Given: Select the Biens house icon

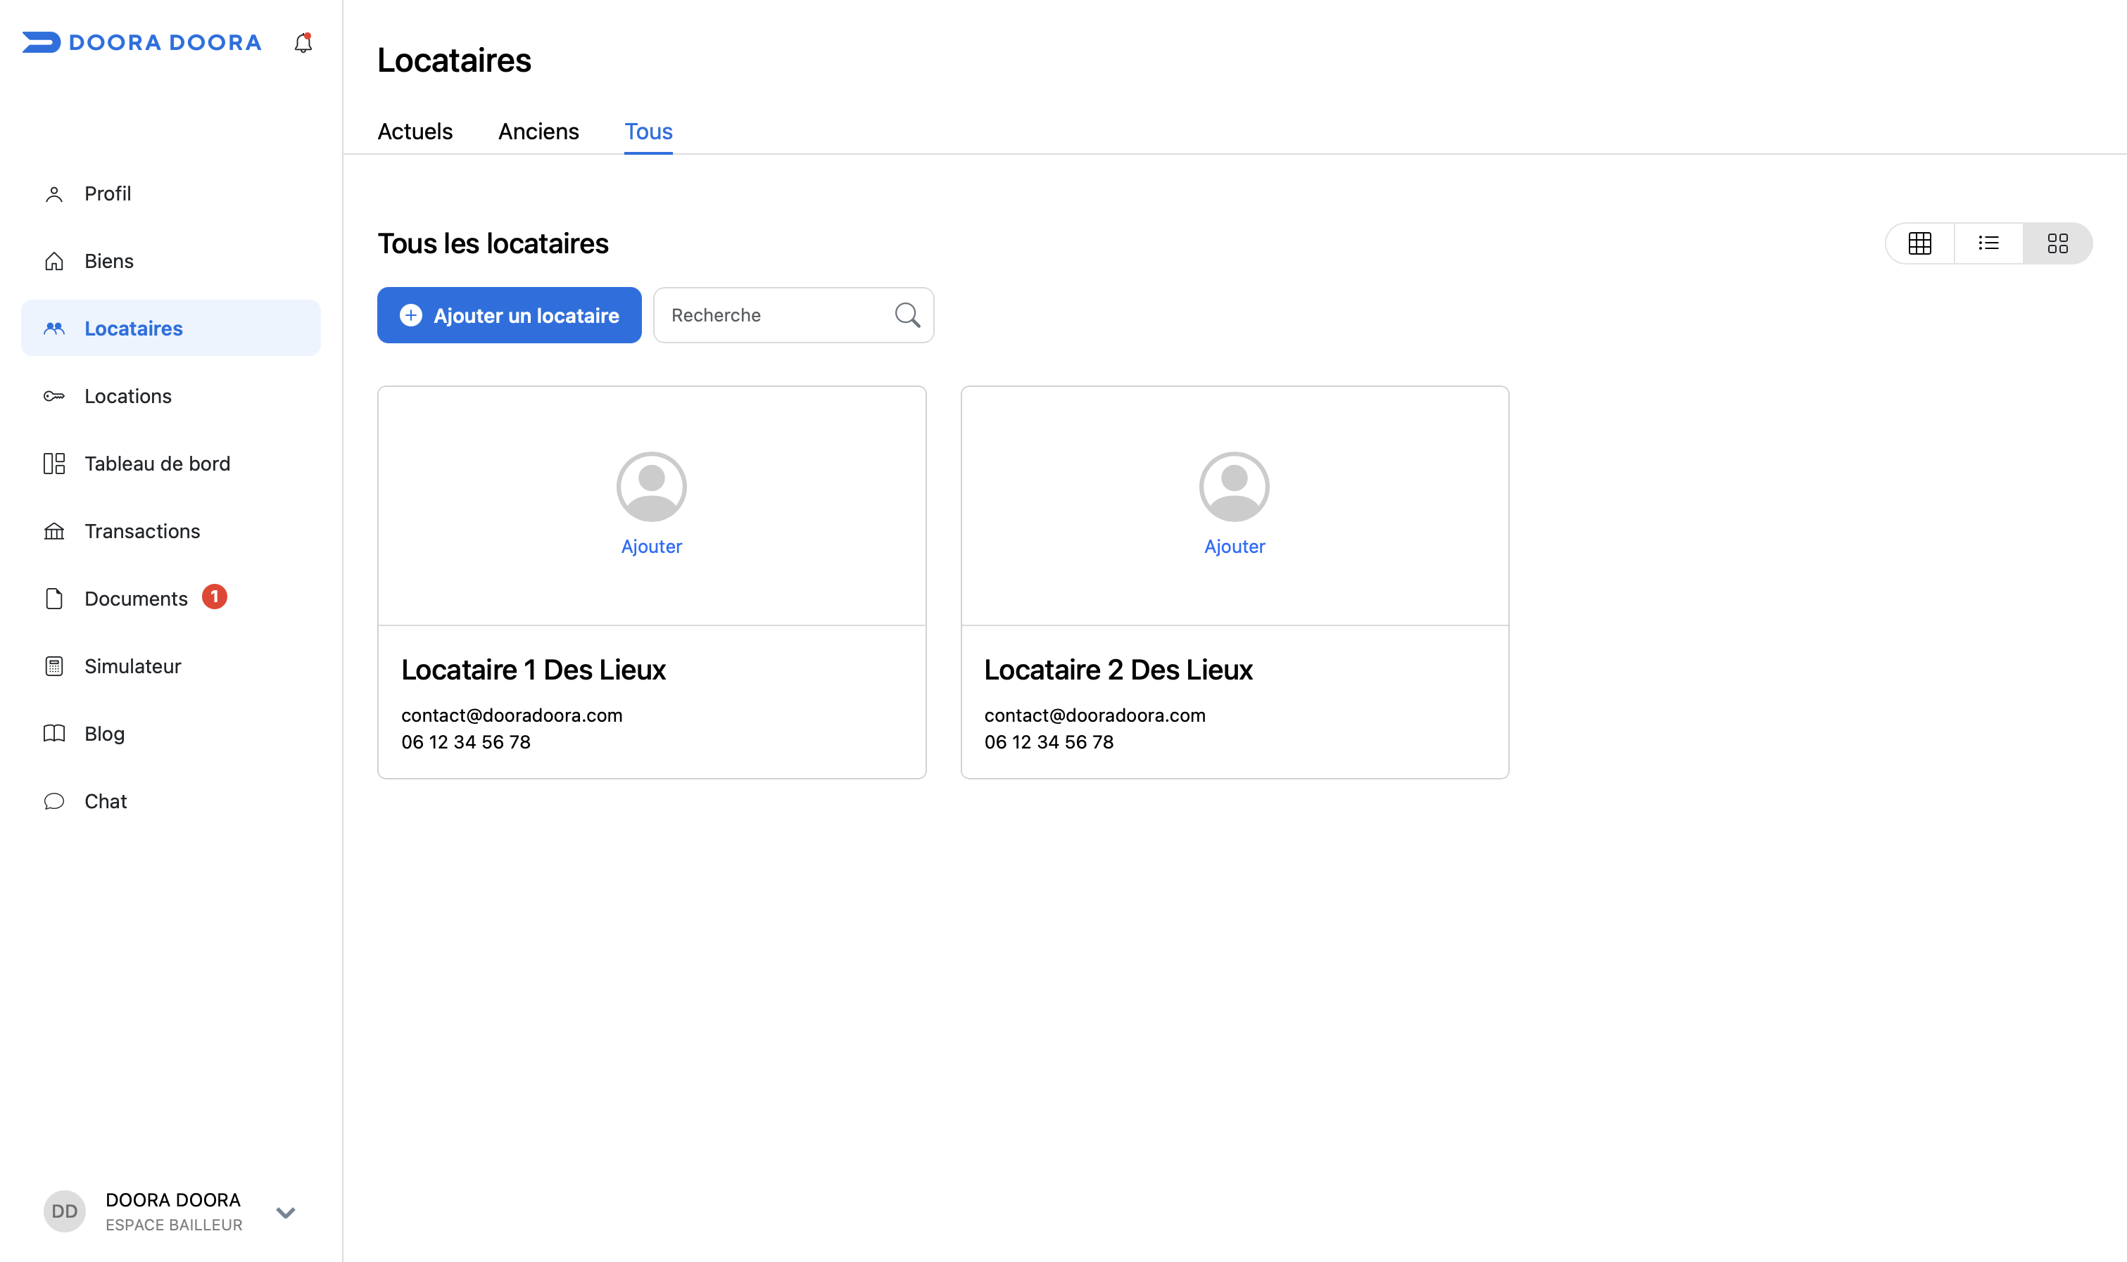Looking at the screenshot, I should pyautogui.click(x=53, y=261).
